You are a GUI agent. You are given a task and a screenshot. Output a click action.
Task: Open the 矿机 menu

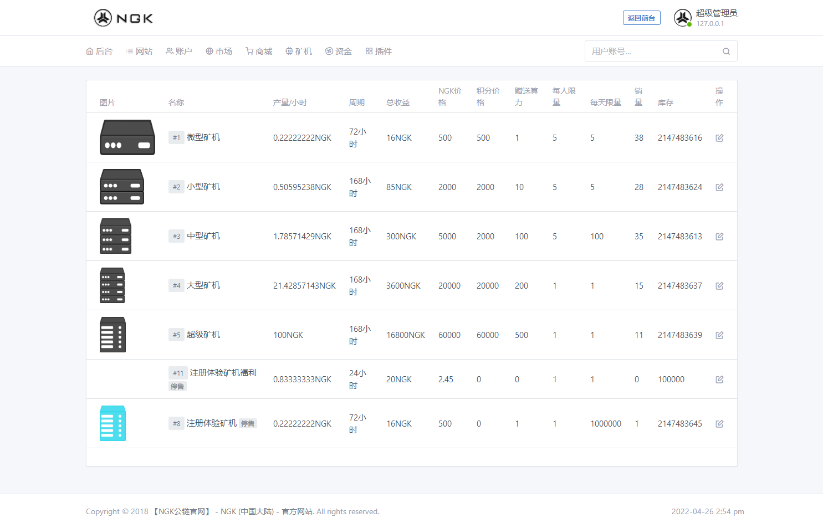[x=299, y=51]
